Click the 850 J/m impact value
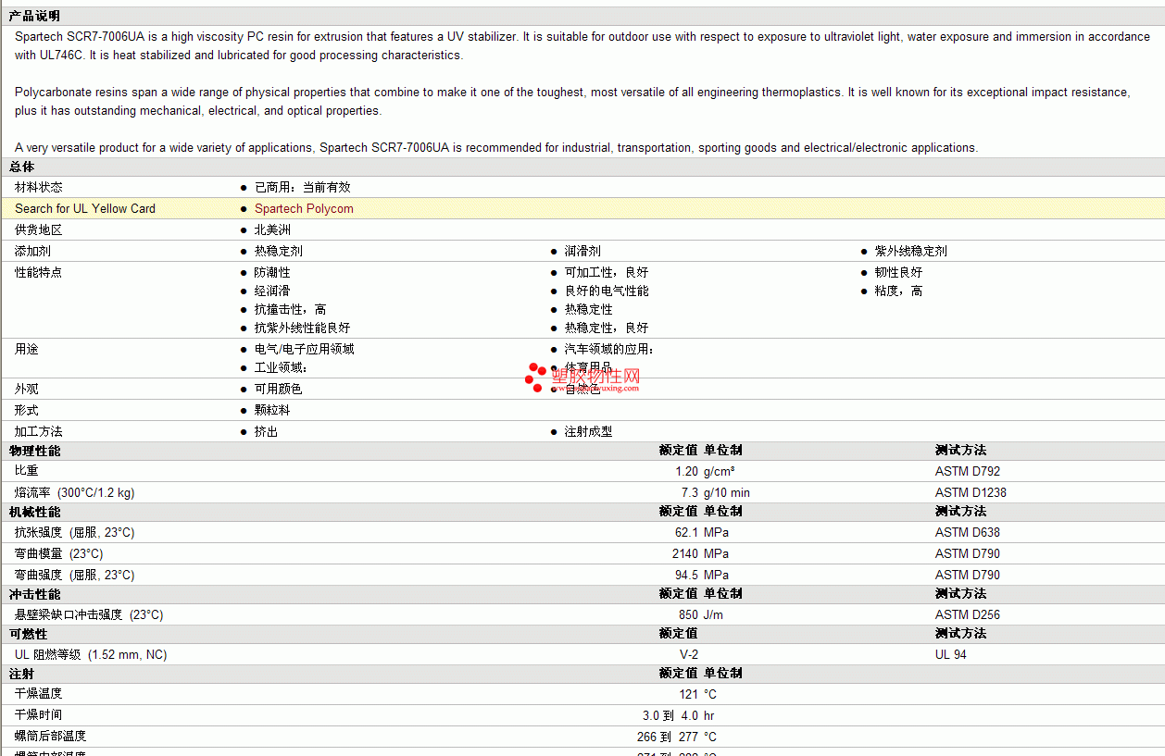The image size is (1165, 756). (701, 614)
